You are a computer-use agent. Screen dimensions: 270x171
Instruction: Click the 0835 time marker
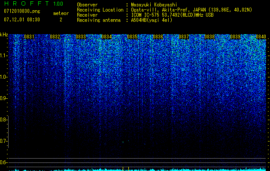(x=132, y=37)
